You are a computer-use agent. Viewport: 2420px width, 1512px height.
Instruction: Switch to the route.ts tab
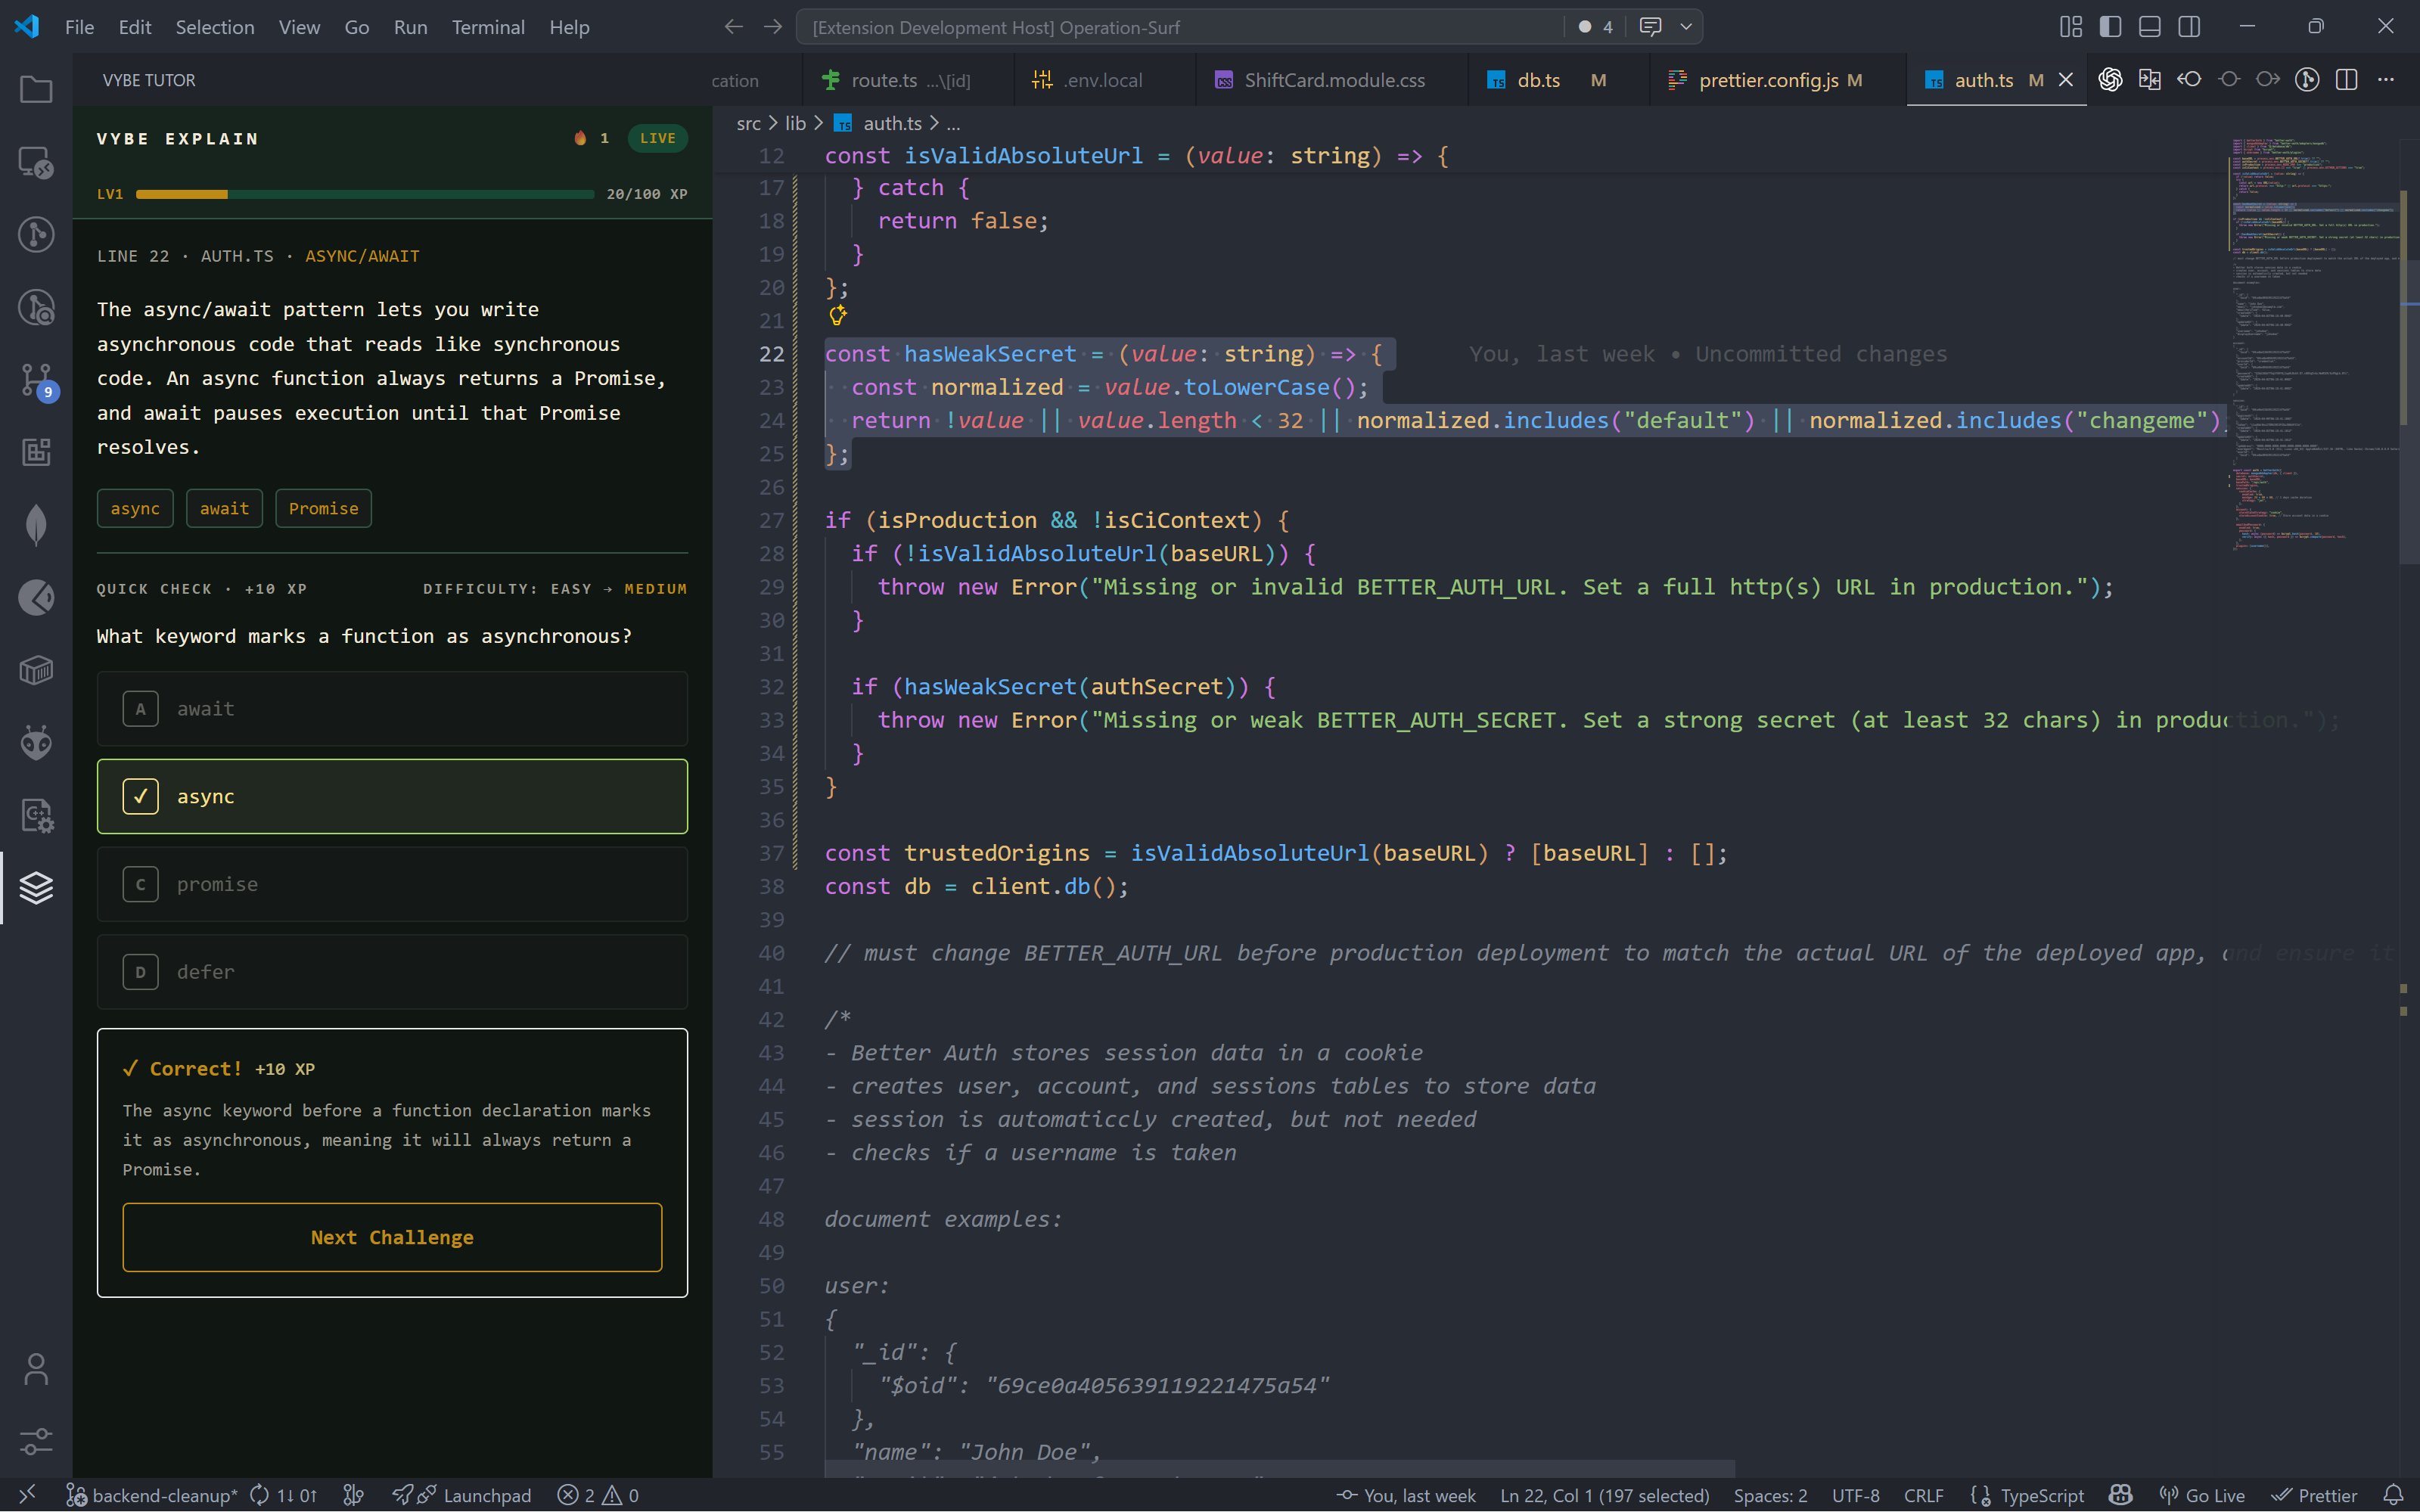click(908, 80)
